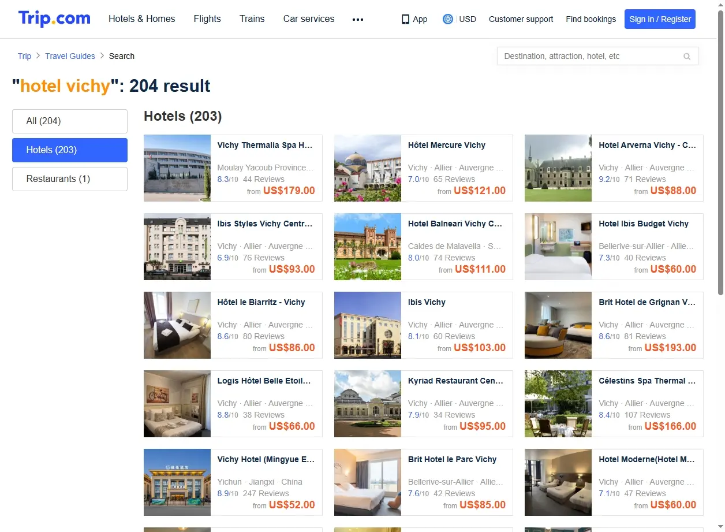Open Kyriad Restaurant Centre thumbnail
The width and height of the screenshot is (725, 532).
click(x=368, y=404)
